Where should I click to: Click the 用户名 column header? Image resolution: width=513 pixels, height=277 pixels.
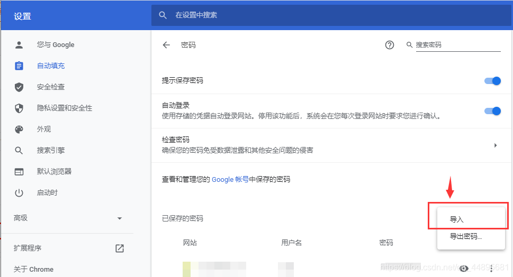291,243
